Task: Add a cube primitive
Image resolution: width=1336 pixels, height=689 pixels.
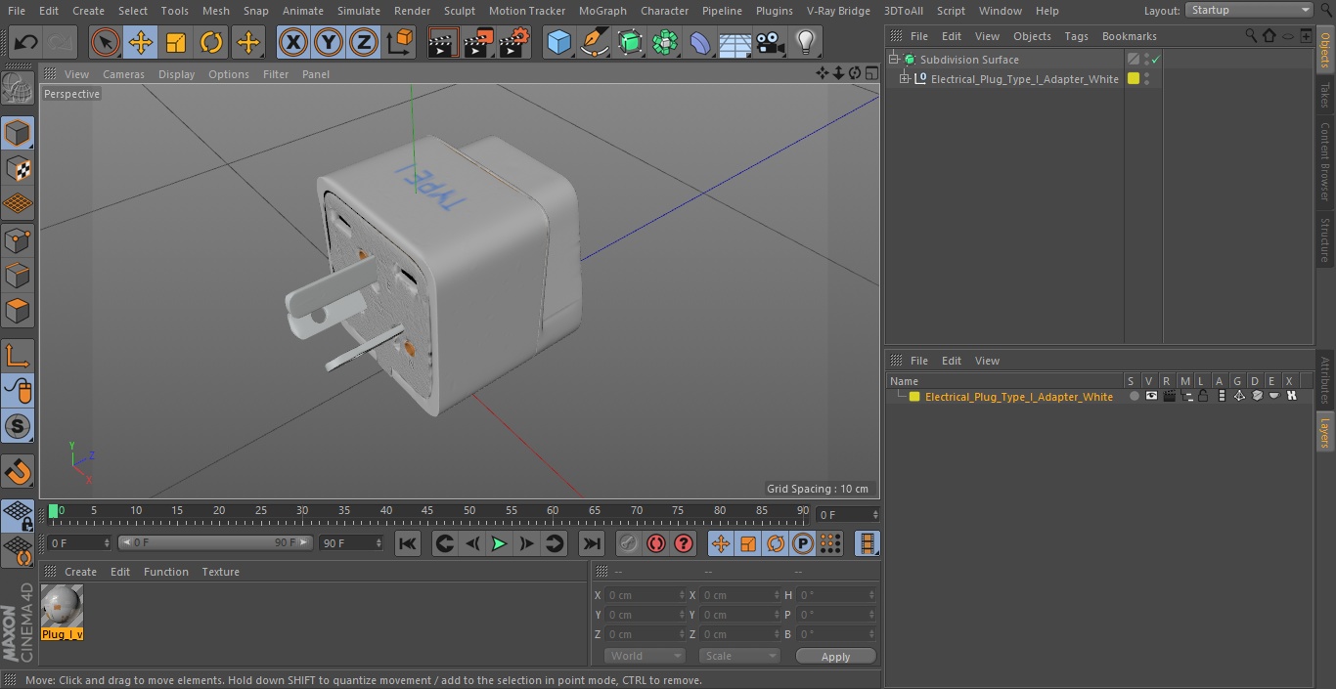Action: tap(558, 42)
